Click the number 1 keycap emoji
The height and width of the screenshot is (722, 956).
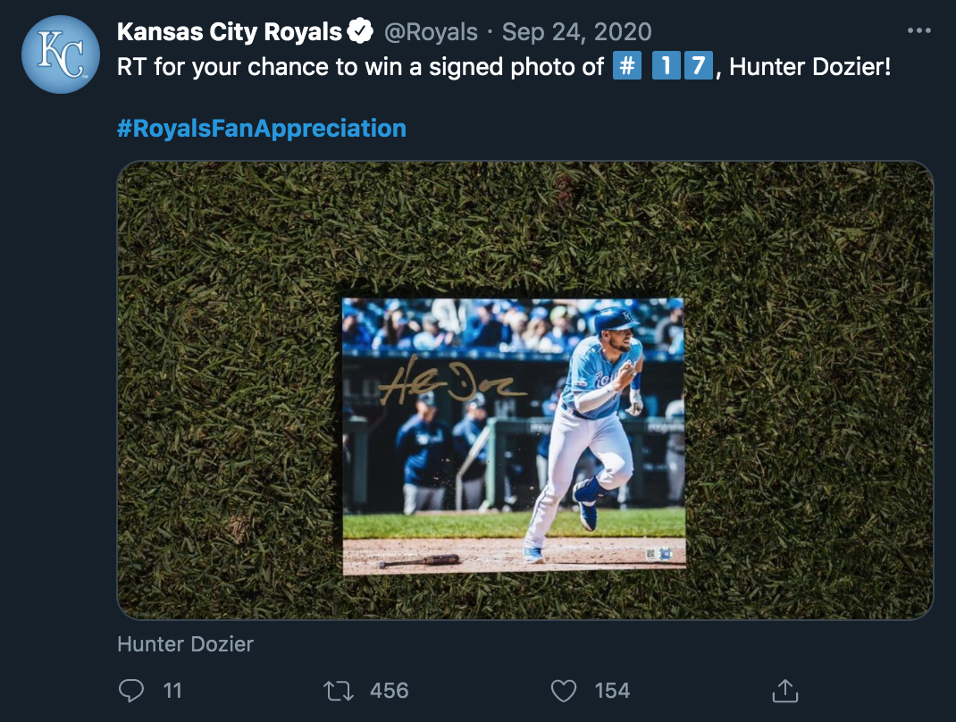point(666,67)
